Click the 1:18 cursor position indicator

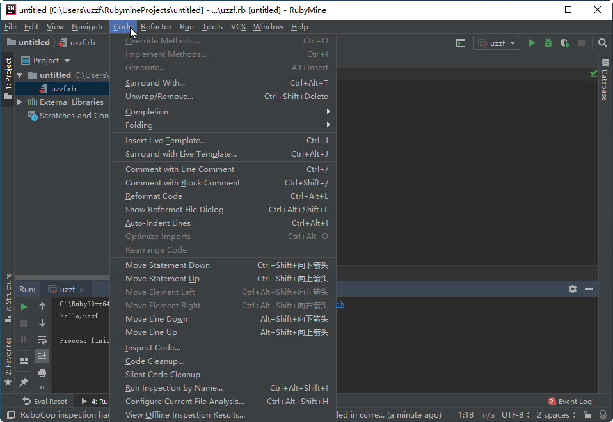pyautogui.click(x=466, y=414)
